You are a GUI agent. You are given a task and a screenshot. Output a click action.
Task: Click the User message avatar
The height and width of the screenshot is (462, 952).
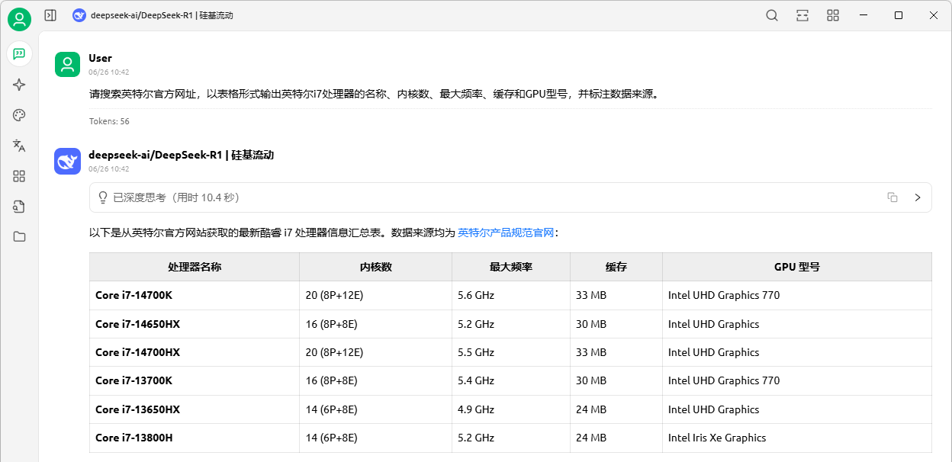[x=68, y=64]
